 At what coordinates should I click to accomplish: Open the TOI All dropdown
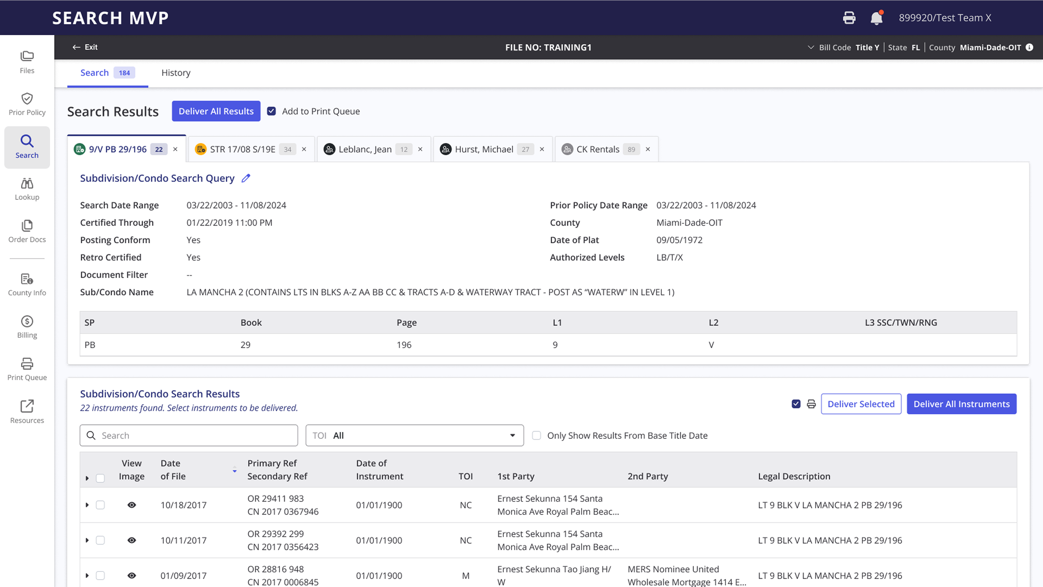[414, 435]
